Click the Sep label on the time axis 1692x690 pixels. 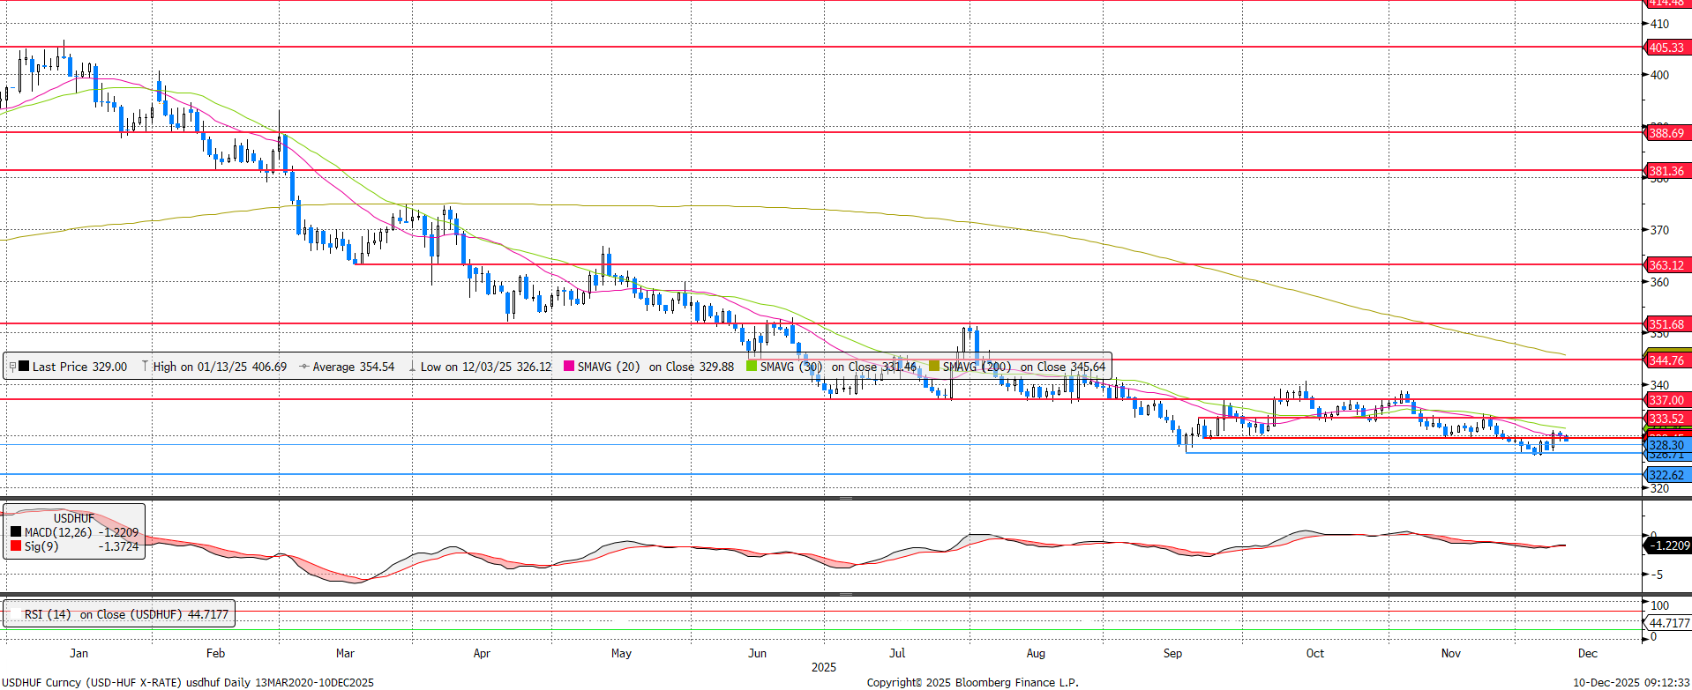(x=1172, y=653)
